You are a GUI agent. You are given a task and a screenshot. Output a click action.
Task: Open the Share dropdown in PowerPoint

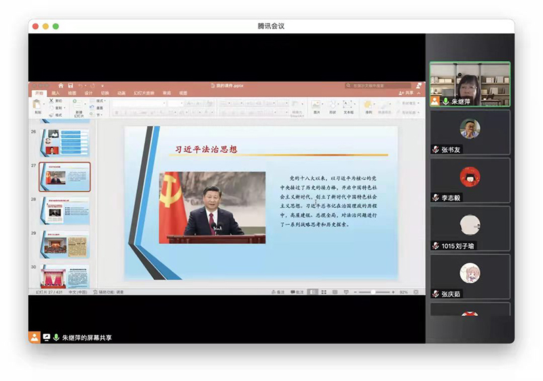[406, 93]
